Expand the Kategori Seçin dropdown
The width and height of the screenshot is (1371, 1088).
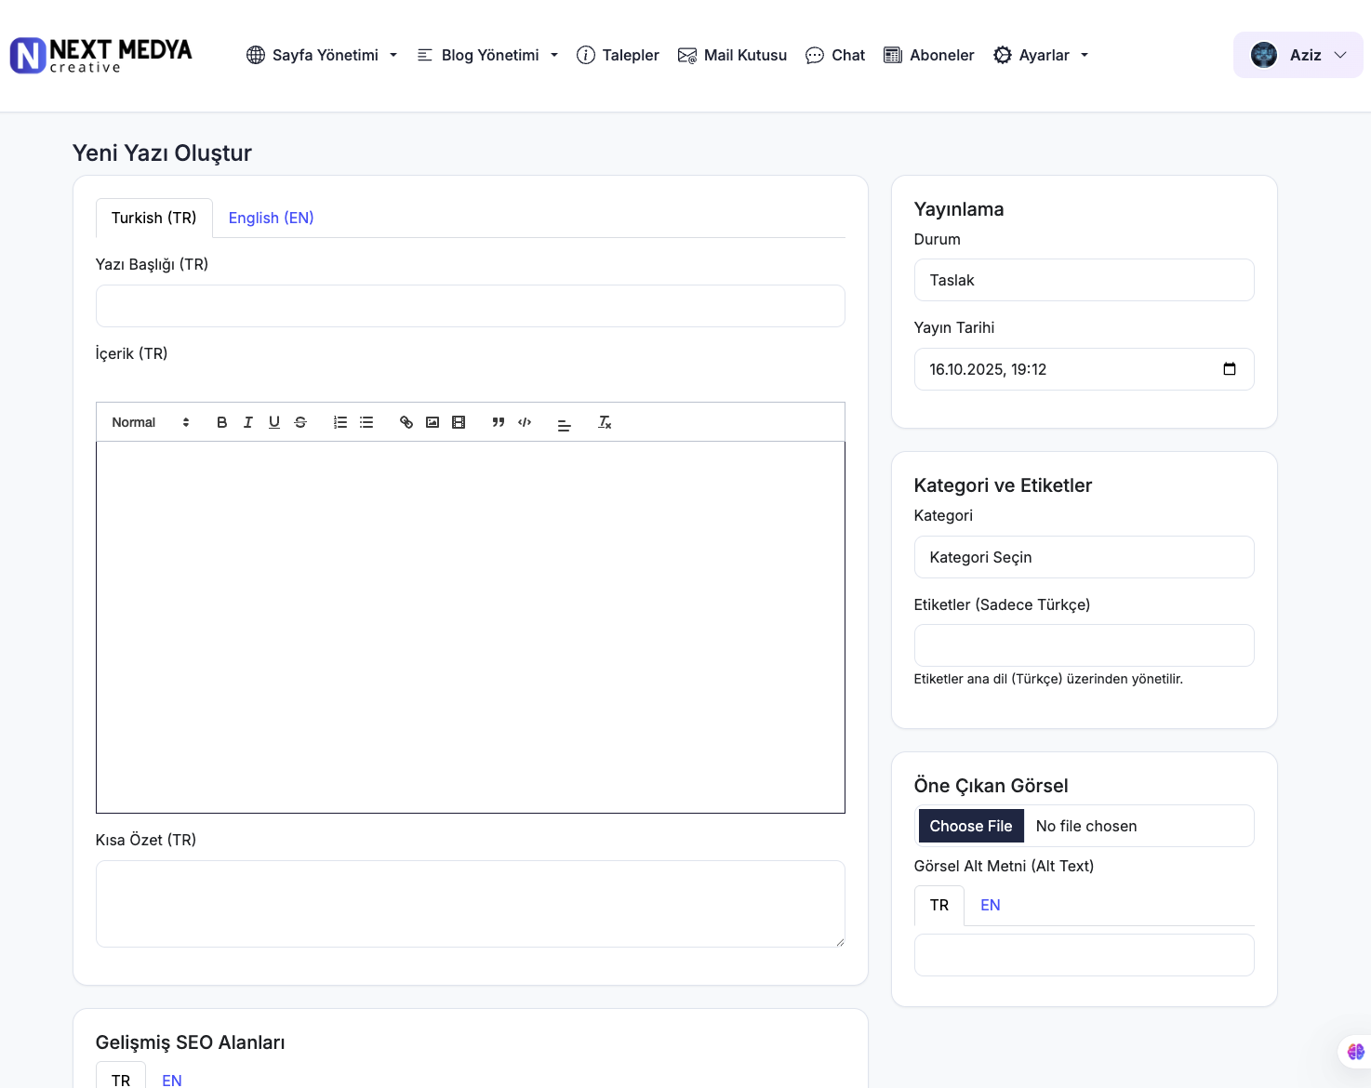click(1084, 557)
